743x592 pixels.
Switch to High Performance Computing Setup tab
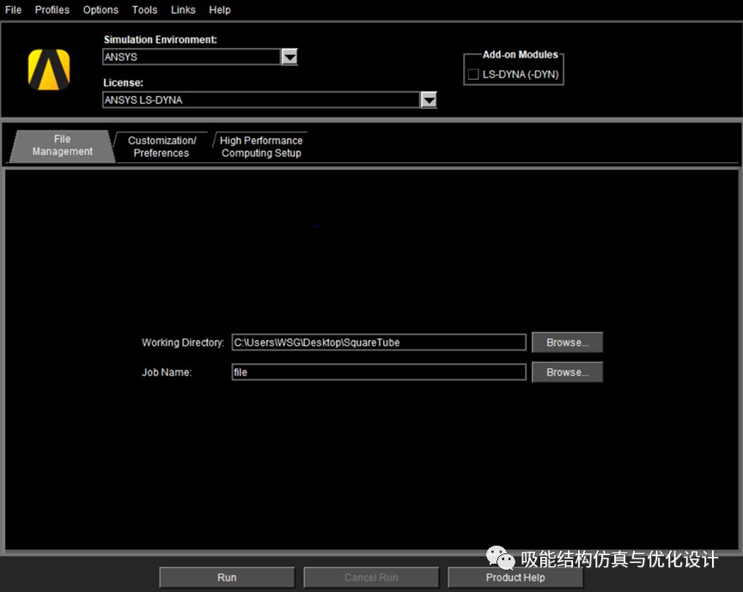(260, 145)
